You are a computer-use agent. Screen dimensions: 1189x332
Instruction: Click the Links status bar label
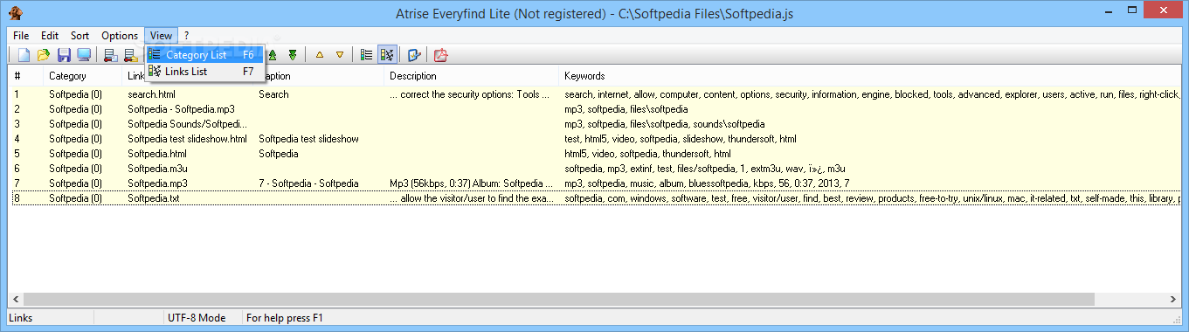coord(22,318)
